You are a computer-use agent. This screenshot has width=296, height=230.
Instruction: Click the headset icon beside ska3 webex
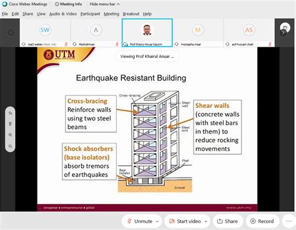point(24,44)
